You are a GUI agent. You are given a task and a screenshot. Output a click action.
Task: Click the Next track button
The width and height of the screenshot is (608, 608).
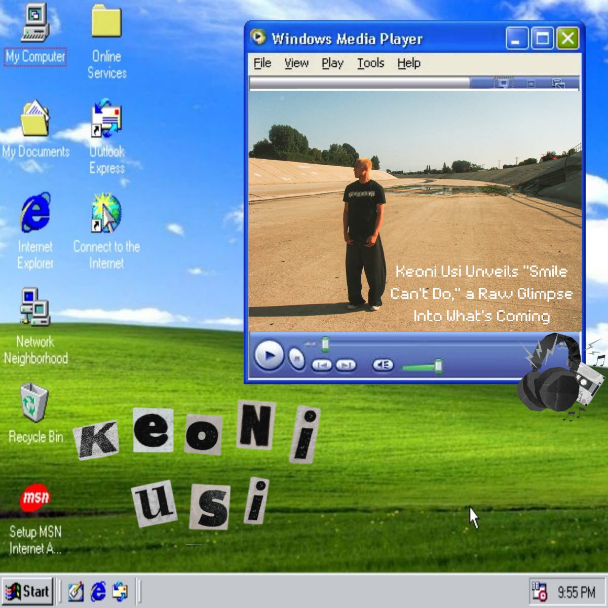coord(346,365)
